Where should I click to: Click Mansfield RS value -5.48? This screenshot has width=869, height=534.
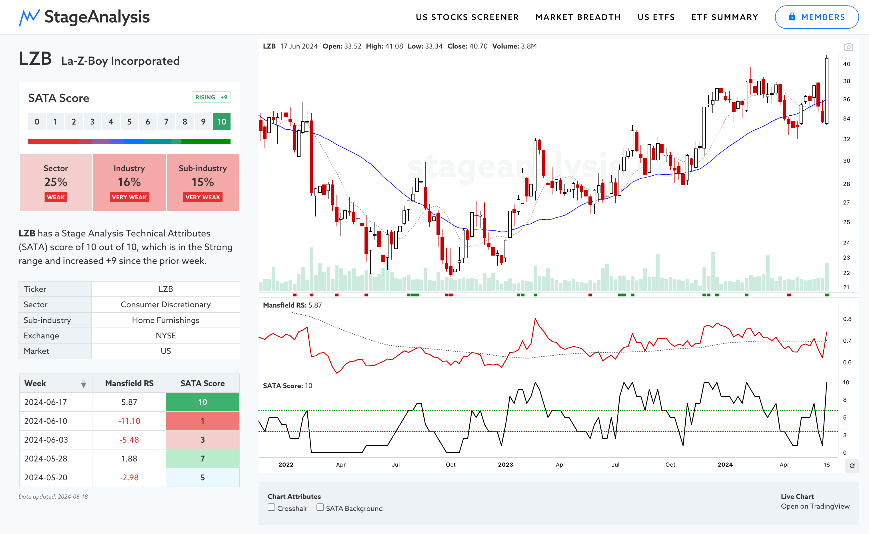(x=129, y=440)
